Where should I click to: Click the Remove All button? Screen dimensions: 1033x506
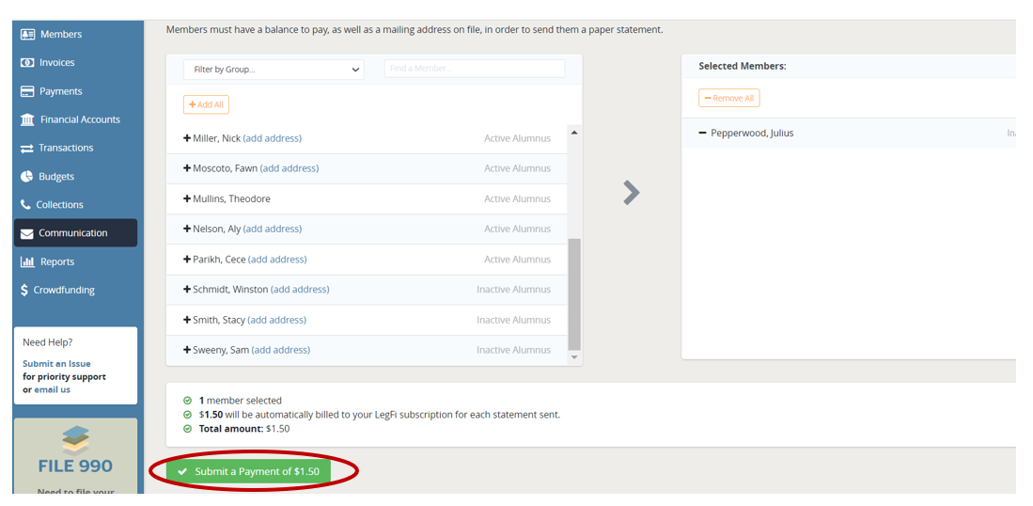(x=728, y=98)
